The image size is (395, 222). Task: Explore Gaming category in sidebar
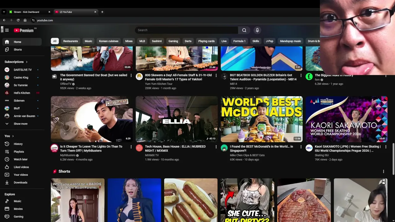22,216
